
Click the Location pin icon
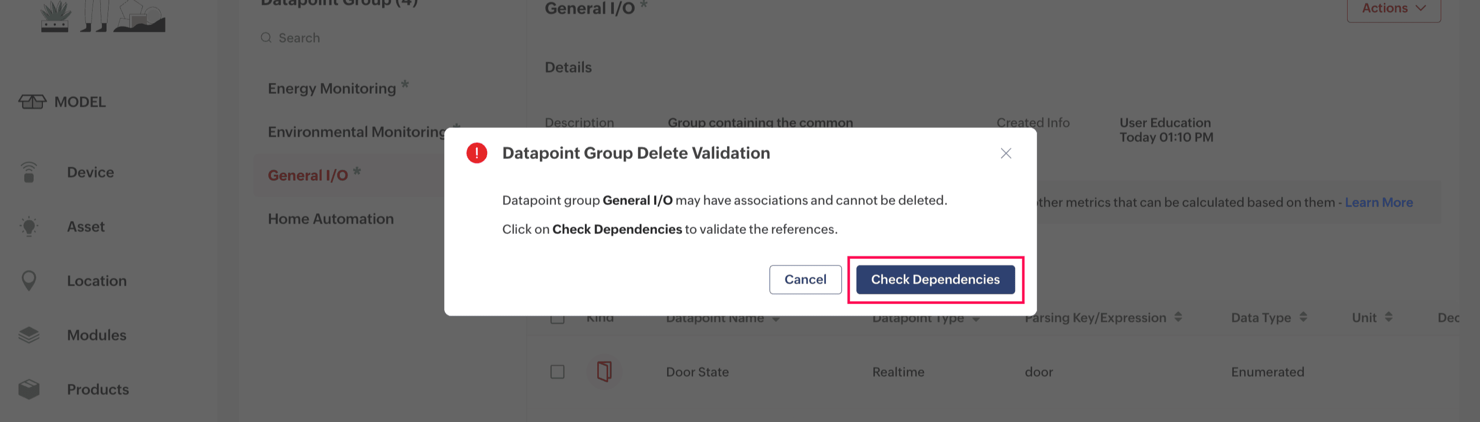(29, 281)
